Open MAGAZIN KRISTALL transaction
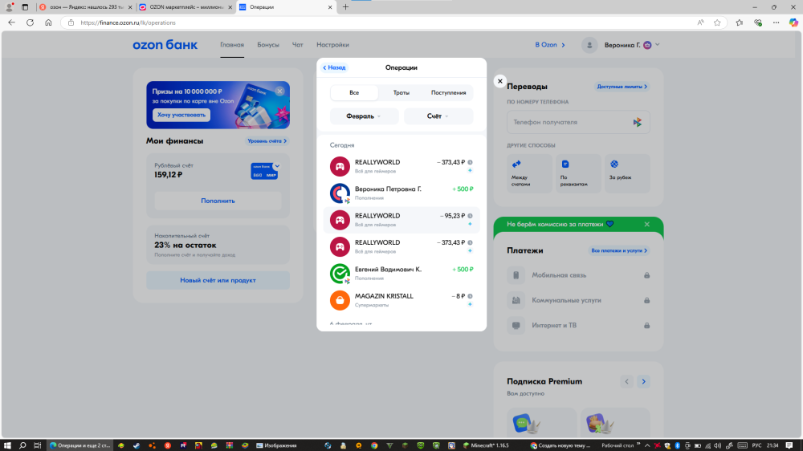803x451 pixels. (401, 300)
